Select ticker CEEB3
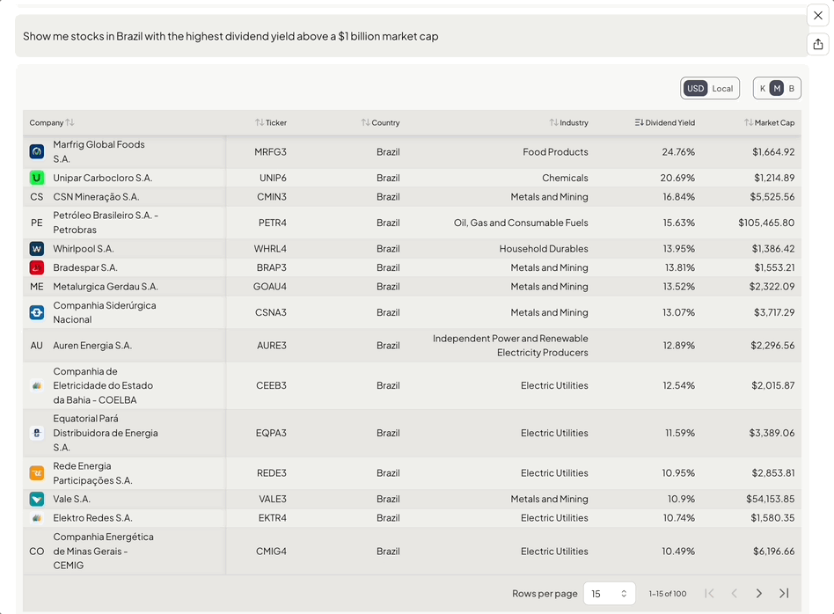834x614 pixels. [x=271, y=385]
